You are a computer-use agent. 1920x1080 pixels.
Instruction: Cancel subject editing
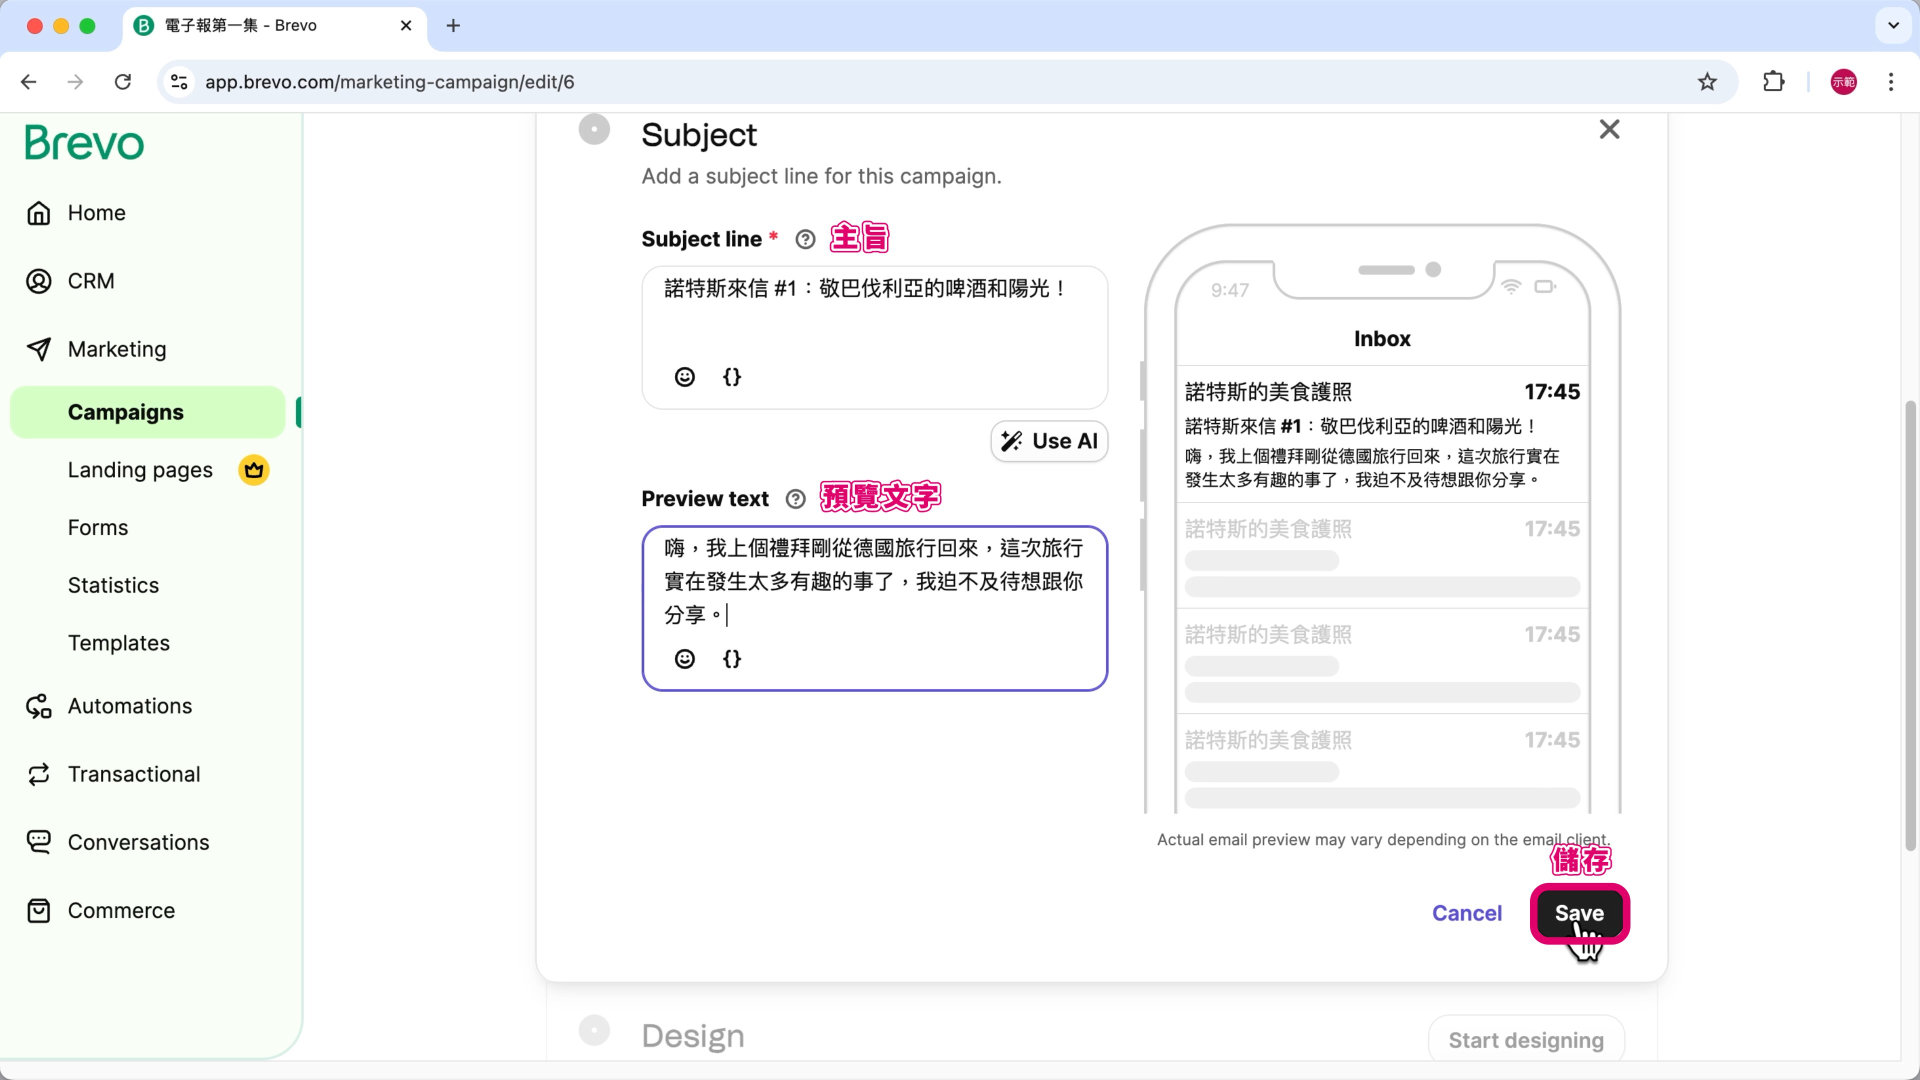coord(1466,913)
